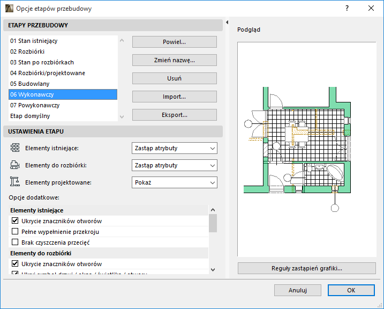
Task: Collapse the USTAWIENIA ETAPU section header
Action: coord(113,131)
